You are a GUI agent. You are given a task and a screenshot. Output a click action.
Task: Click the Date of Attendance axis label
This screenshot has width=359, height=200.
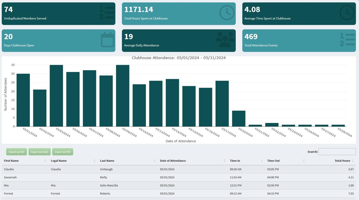click(181, 141)
